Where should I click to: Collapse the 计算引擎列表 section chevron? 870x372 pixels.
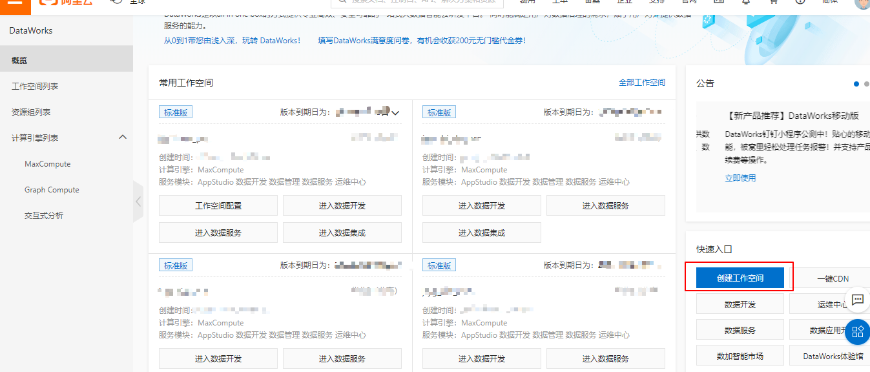(123, 137)
